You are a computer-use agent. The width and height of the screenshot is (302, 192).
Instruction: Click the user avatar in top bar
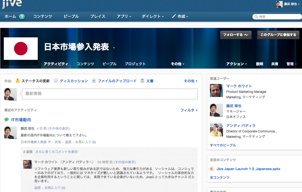coord(279,4)
